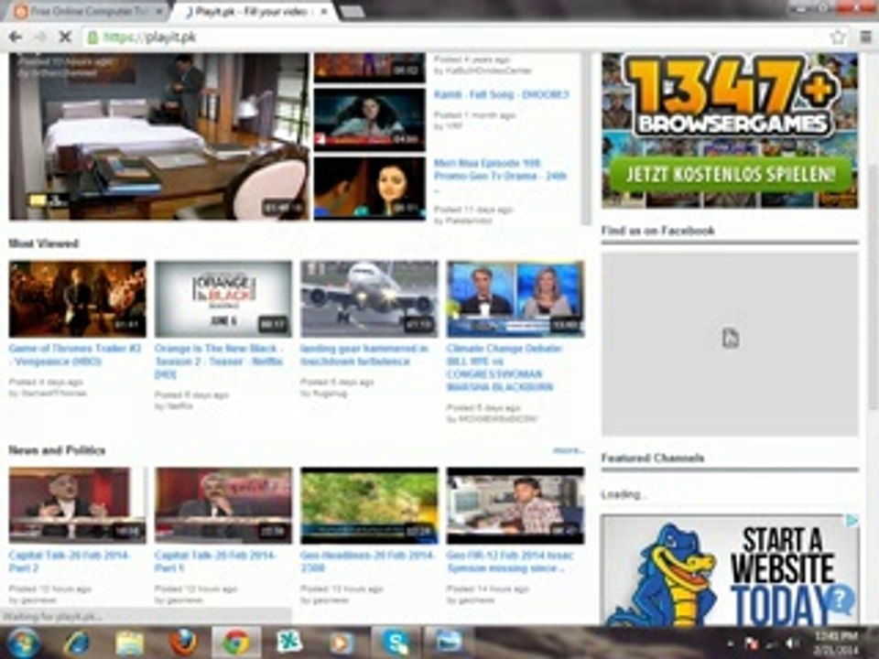Close the Free Online Computer tab
The height and width of the screenshot is (659, 879).
[x=158, y=11]
